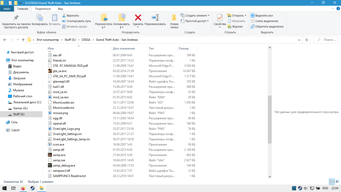Switch to the Главная ribbon tab
Screen dimensions: 341x192
pos(23,9)
